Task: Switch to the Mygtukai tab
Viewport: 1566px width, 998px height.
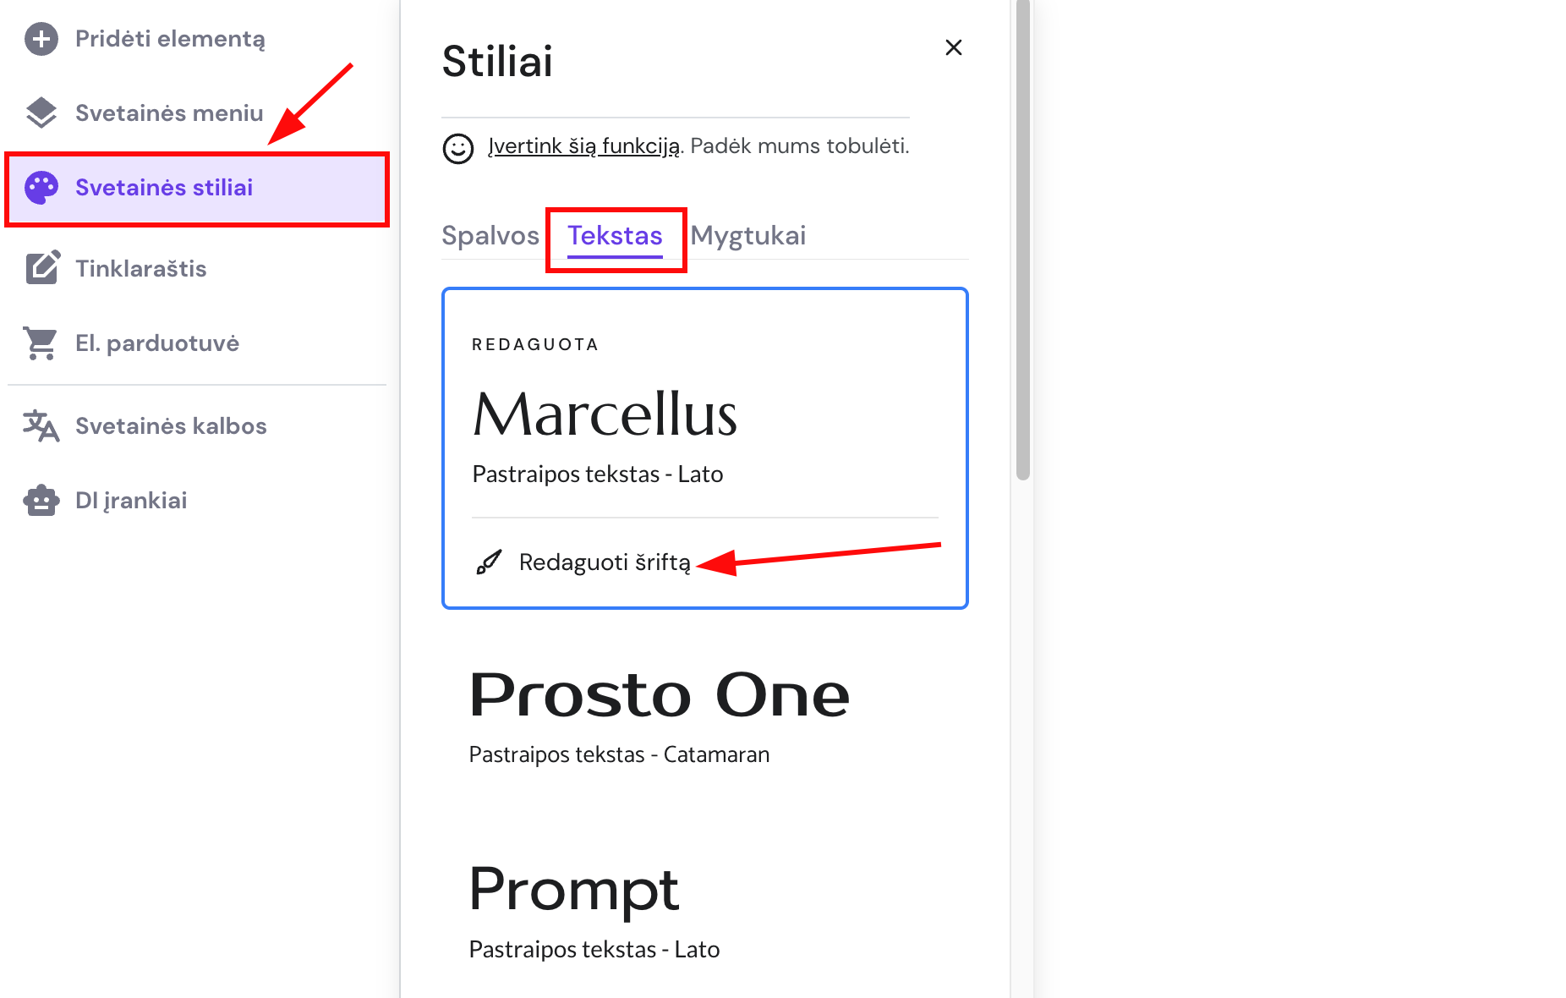Action: coord(748,235)
